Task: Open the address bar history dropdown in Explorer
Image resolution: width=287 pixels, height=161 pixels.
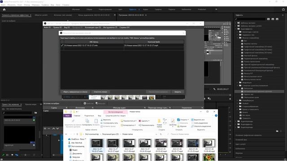Action: 156,134
